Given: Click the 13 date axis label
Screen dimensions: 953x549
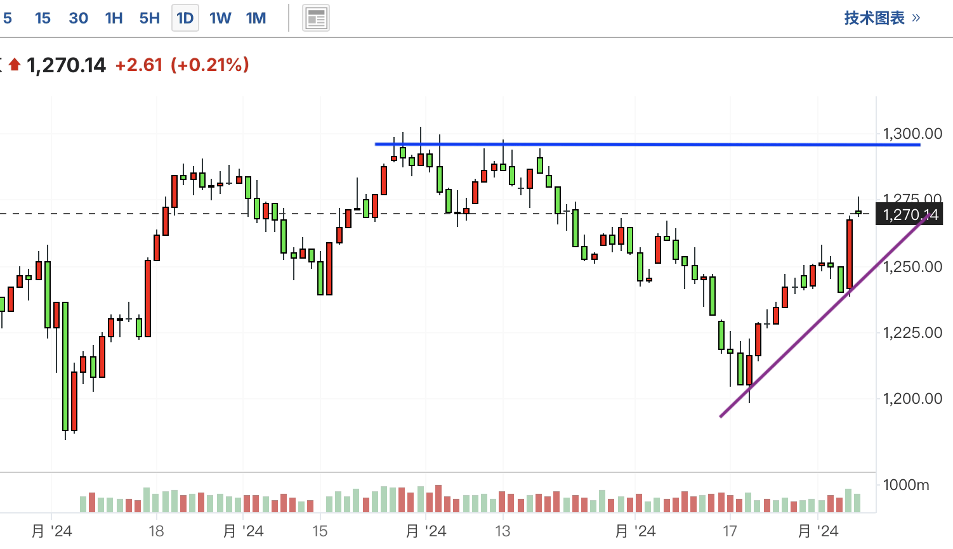Looking at the screenshot, I should point(503,531).
